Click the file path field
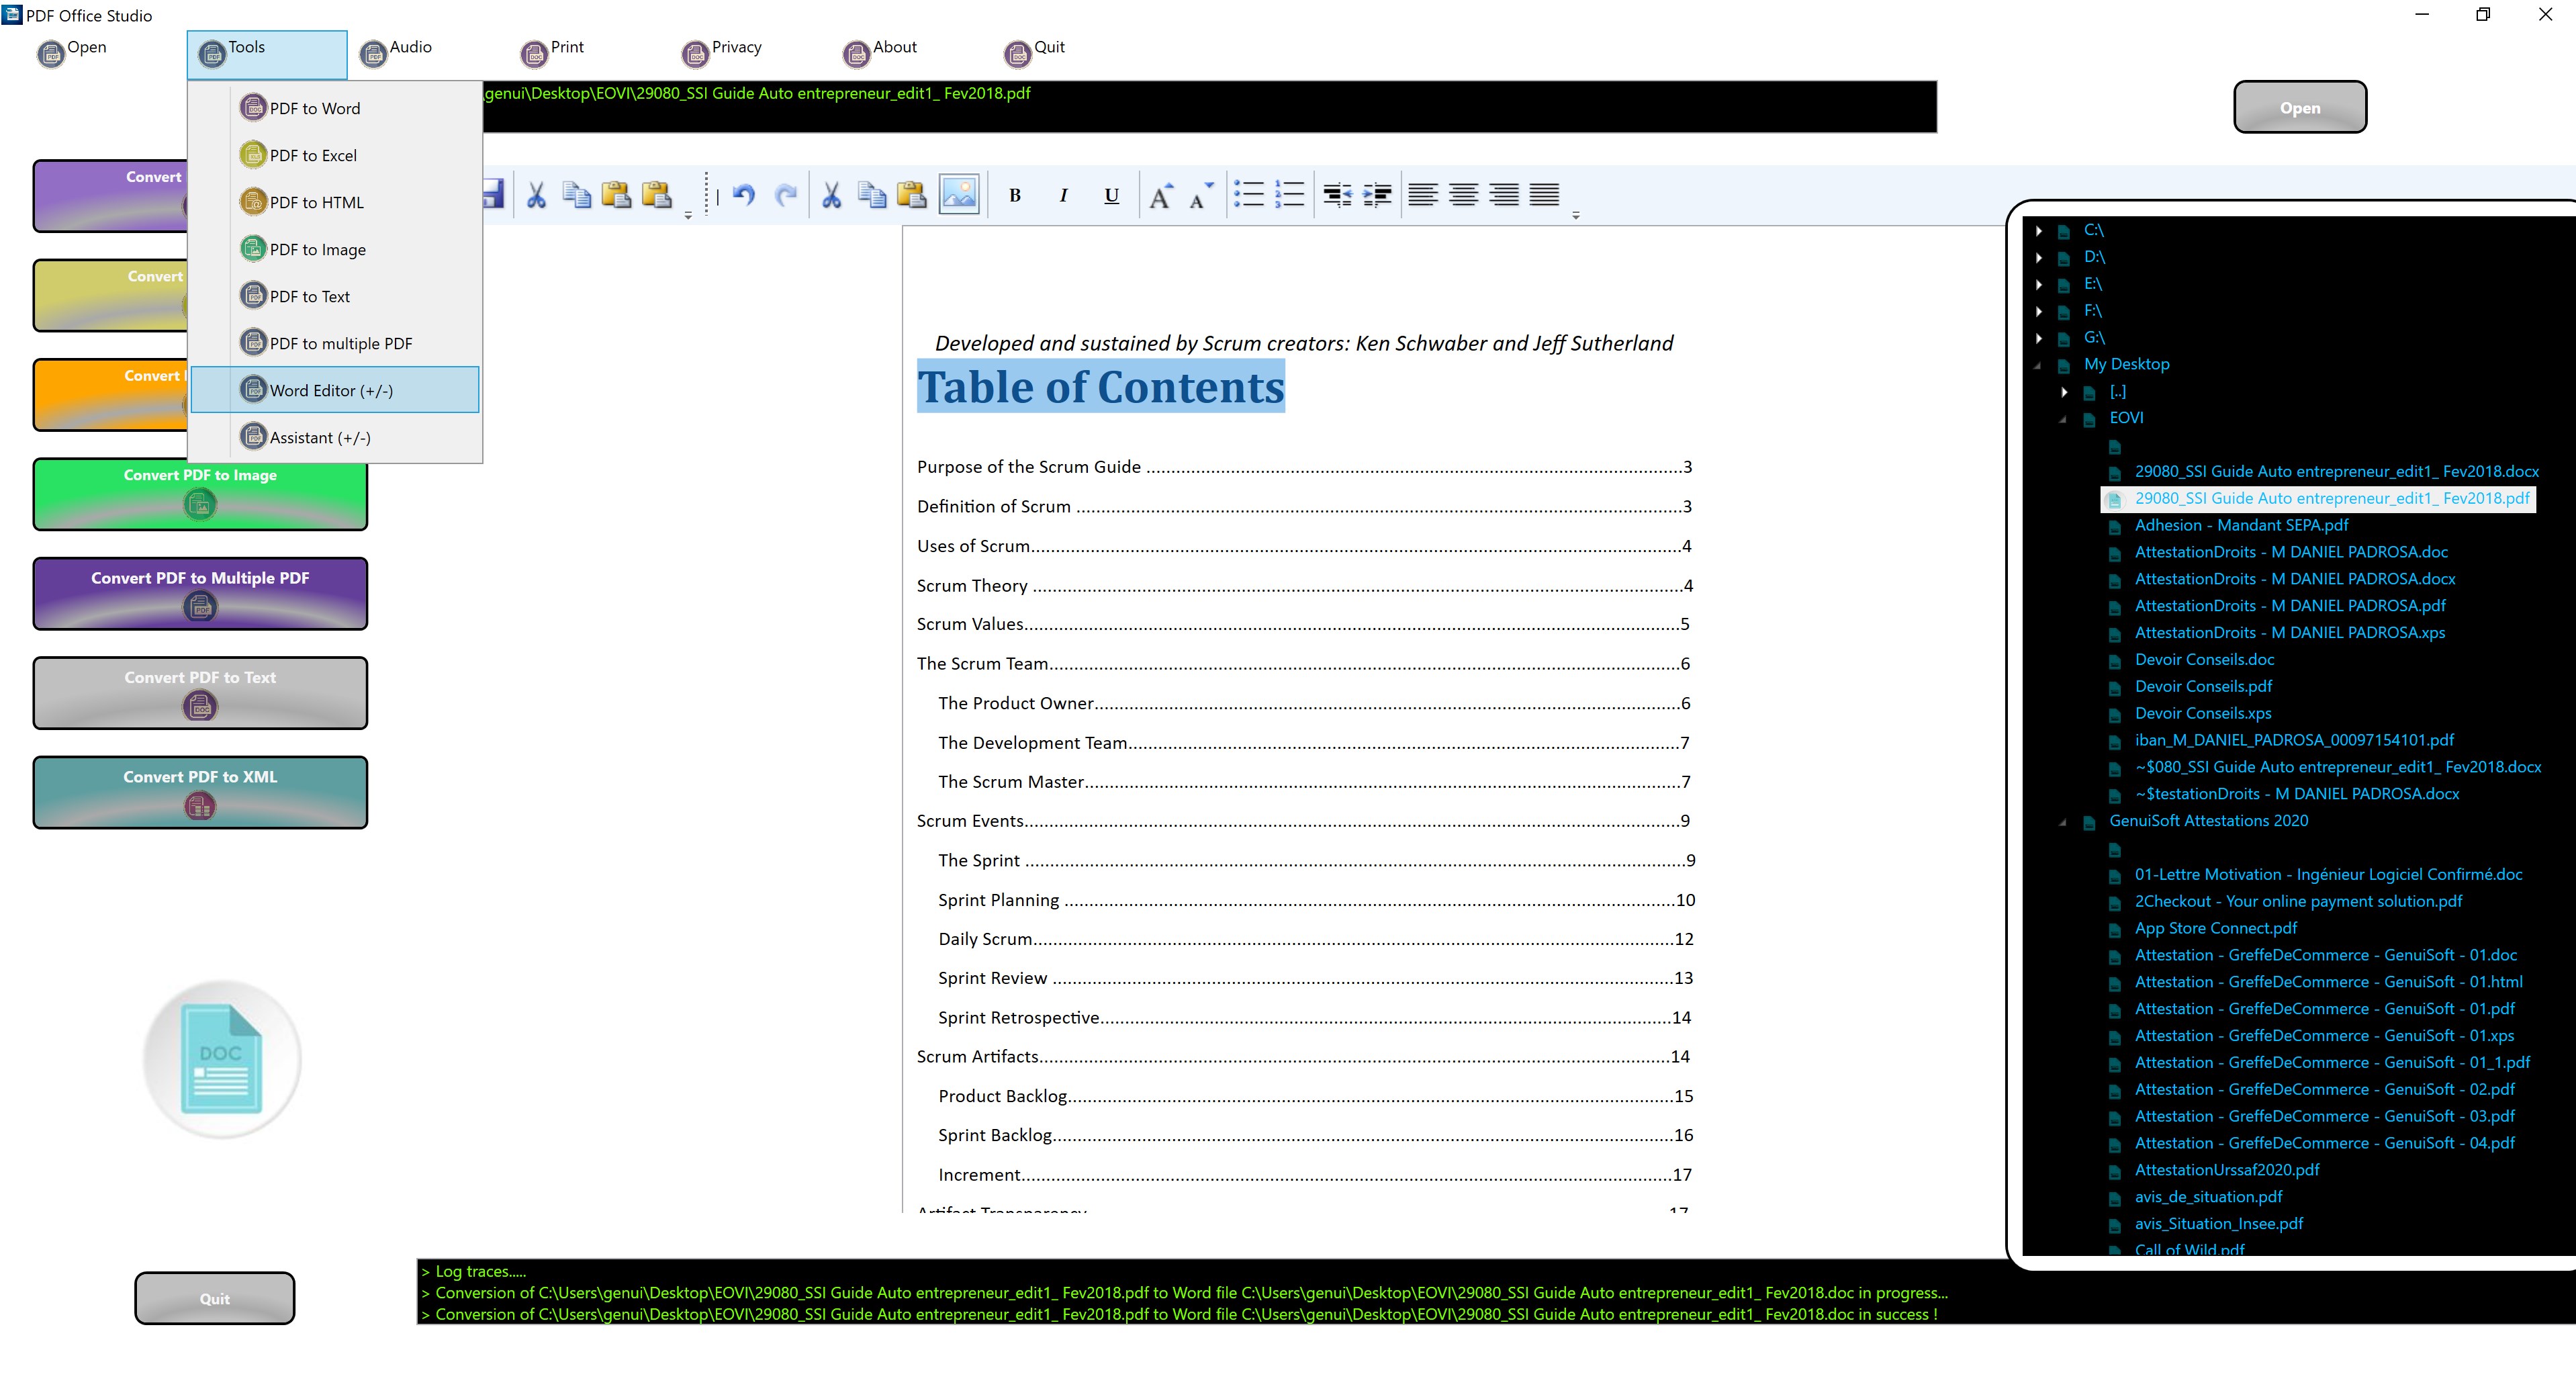 coord(1200,106)
